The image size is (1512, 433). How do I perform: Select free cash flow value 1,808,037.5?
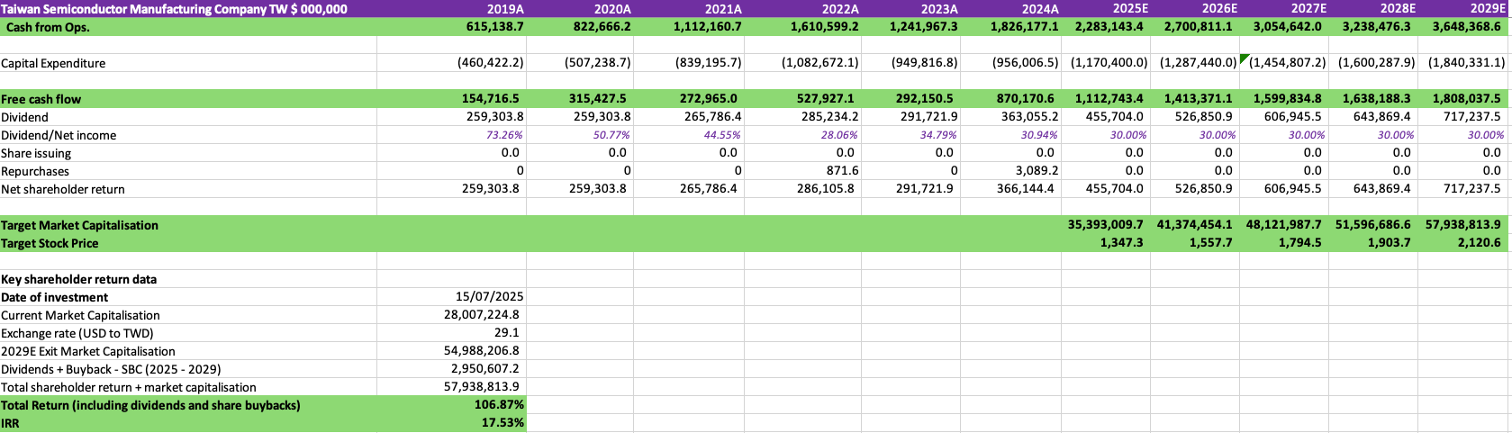coord(1466,99)
